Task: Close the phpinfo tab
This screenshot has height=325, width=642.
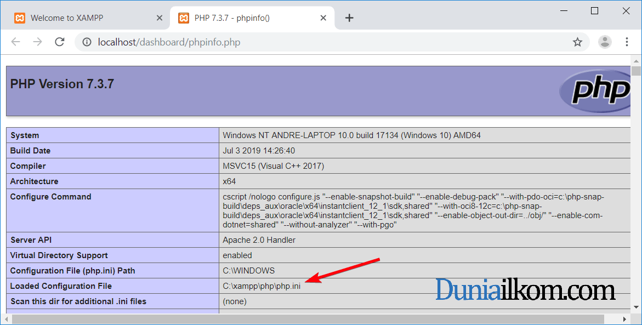Action: tap(323, 18)
